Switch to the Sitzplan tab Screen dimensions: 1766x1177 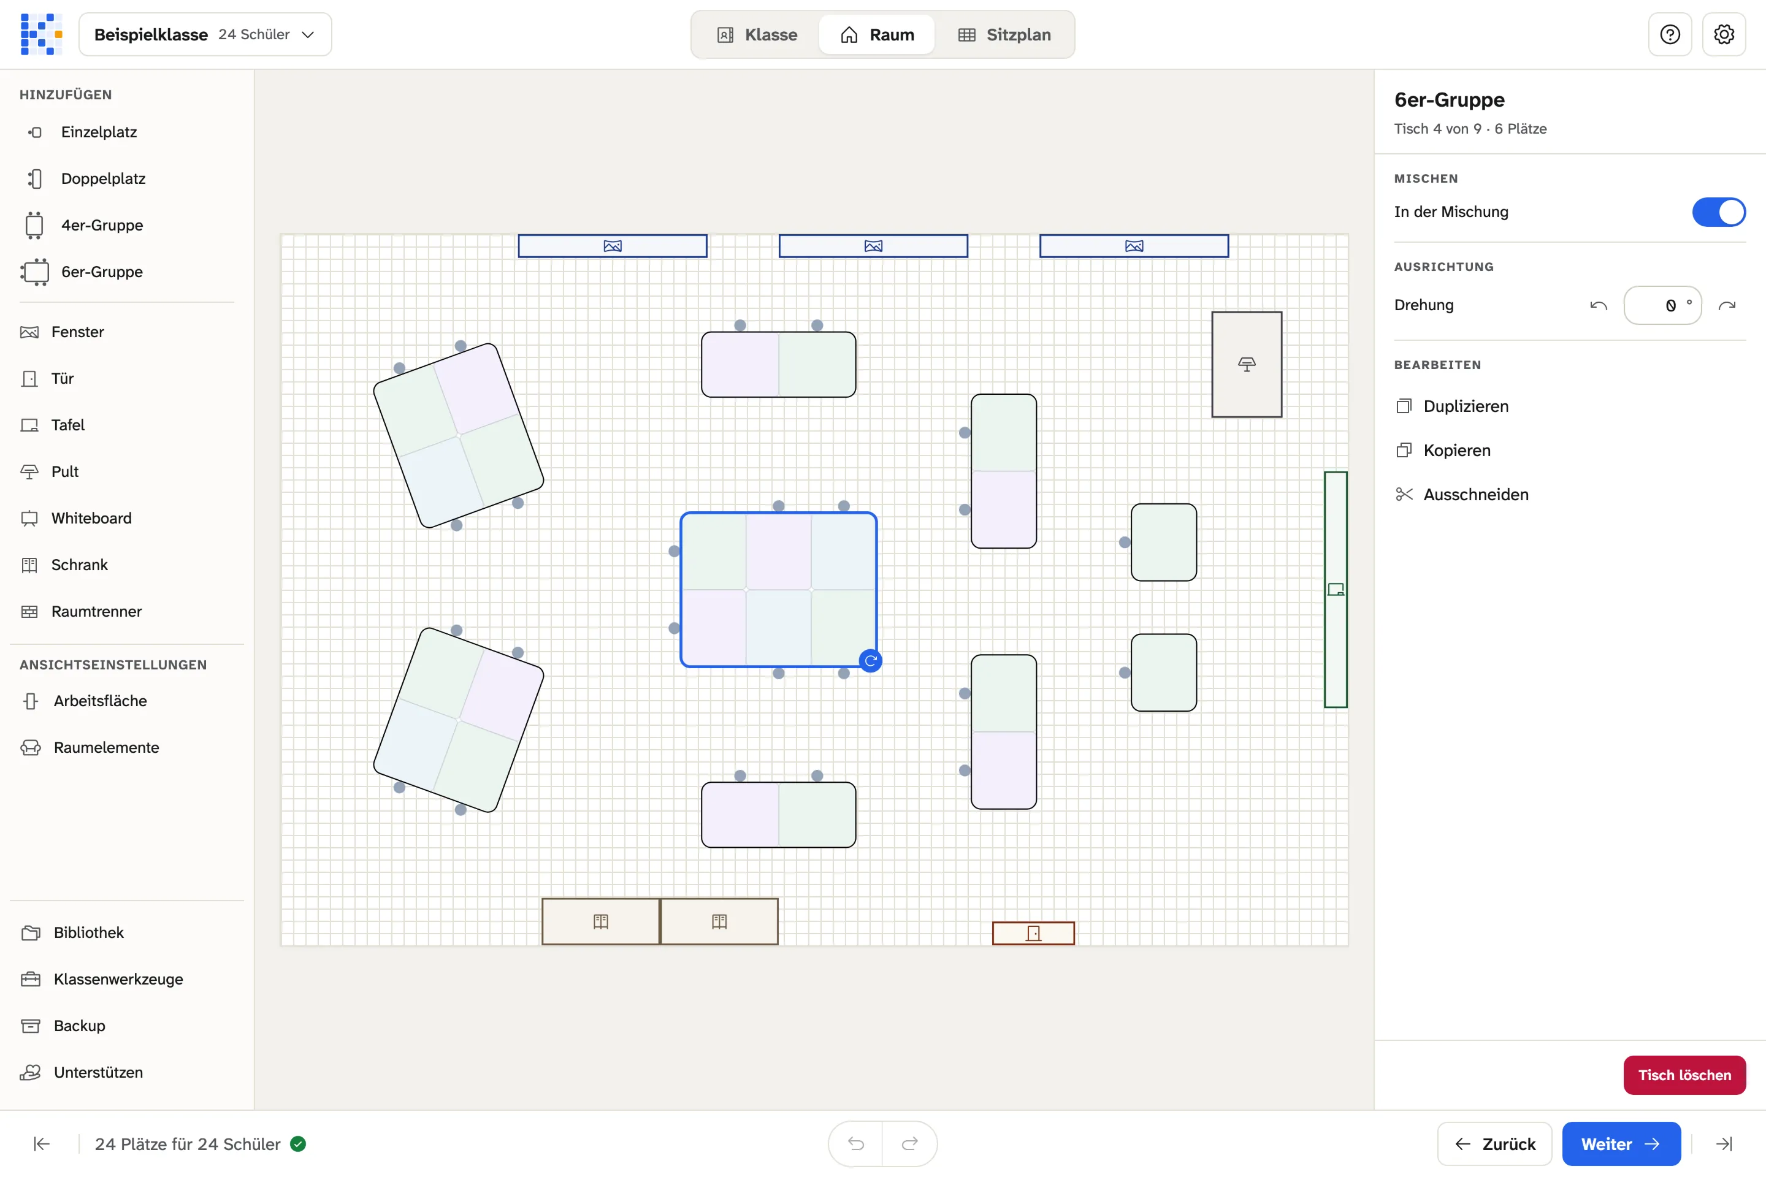[1004, 34]
